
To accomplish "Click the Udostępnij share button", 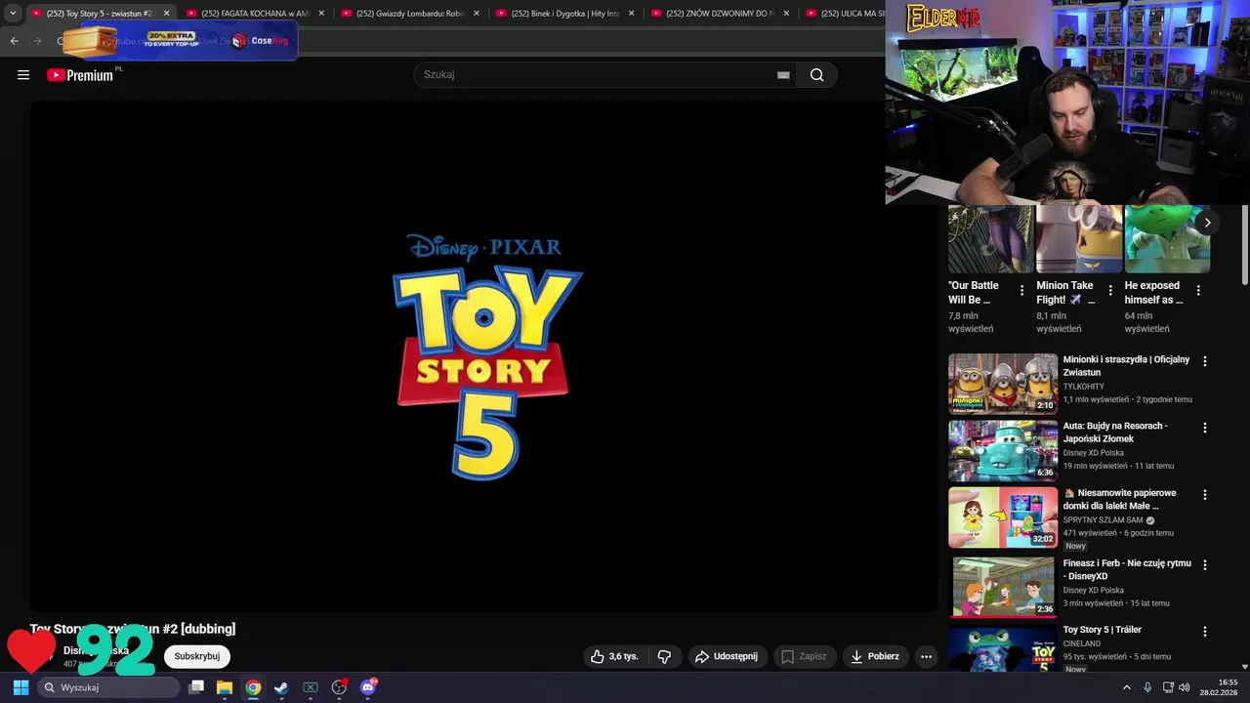I will [727, 657].
